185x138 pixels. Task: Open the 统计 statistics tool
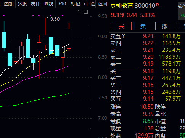(35, 4)
